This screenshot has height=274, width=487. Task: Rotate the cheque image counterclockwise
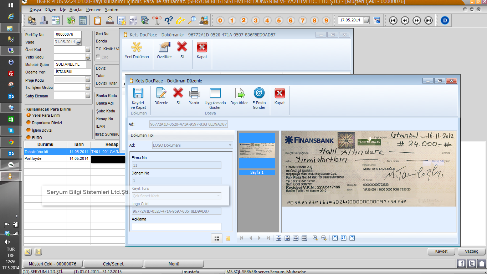pyautogui.click(x=335, y=238)
